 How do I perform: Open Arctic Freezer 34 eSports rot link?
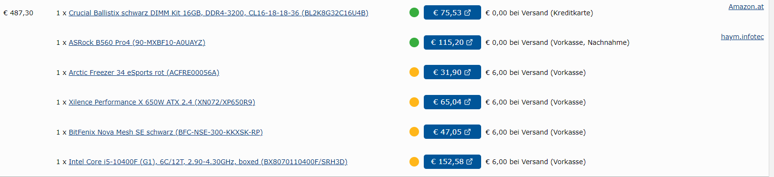coord(144,73)
